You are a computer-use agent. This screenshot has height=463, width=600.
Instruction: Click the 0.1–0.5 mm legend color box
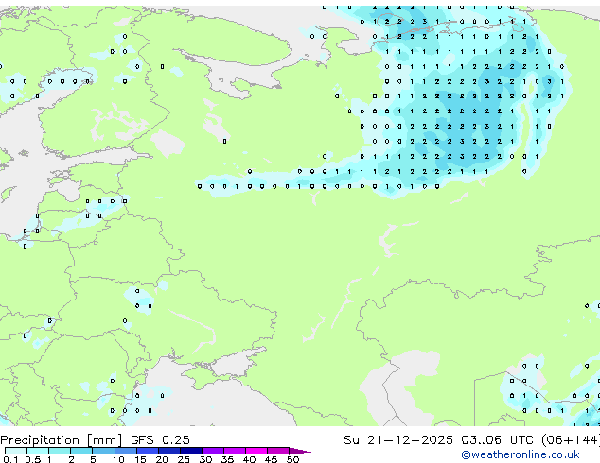pyautogui.click(x=16, y=451)
